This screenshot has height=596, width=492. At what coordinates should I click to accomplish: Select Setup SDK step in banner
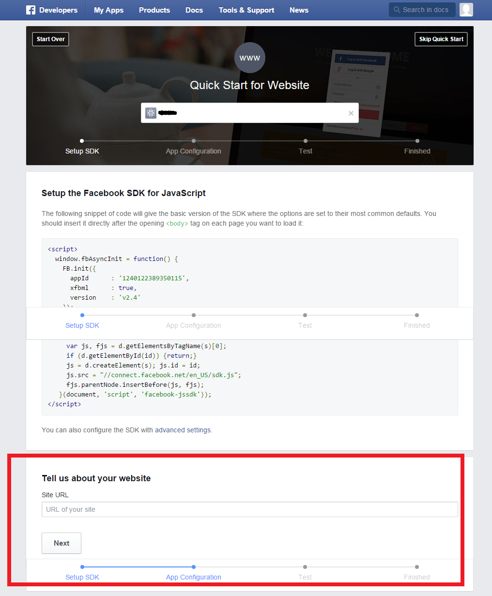(82, 151)
